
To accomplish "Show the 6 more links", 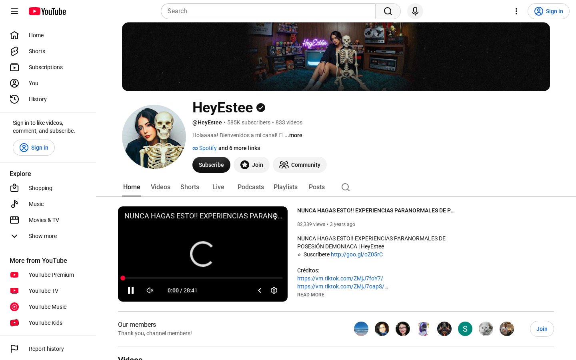I will 239,148.
